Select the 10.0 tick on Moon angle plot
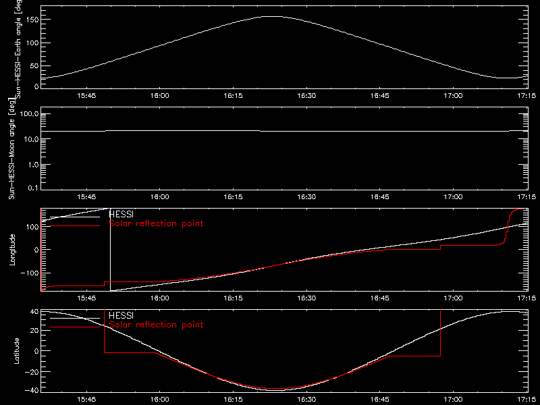Viewport: 540px width, 405px height. click(32, 140)
